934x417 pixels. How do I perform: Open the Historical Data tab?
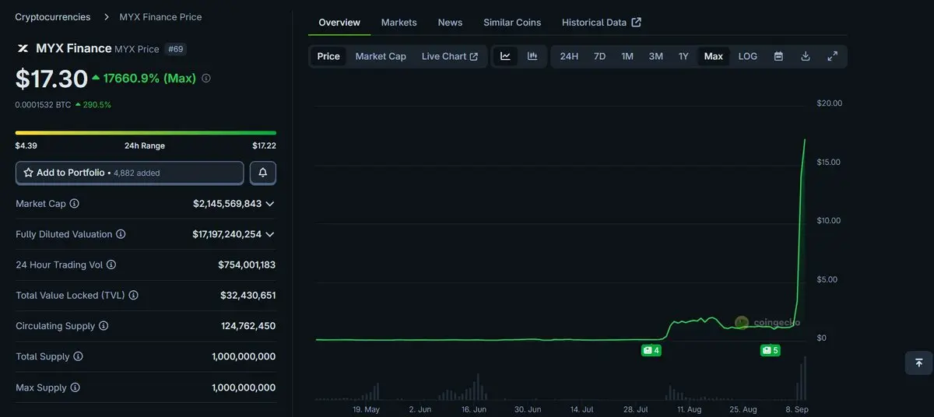coord(601,23)
